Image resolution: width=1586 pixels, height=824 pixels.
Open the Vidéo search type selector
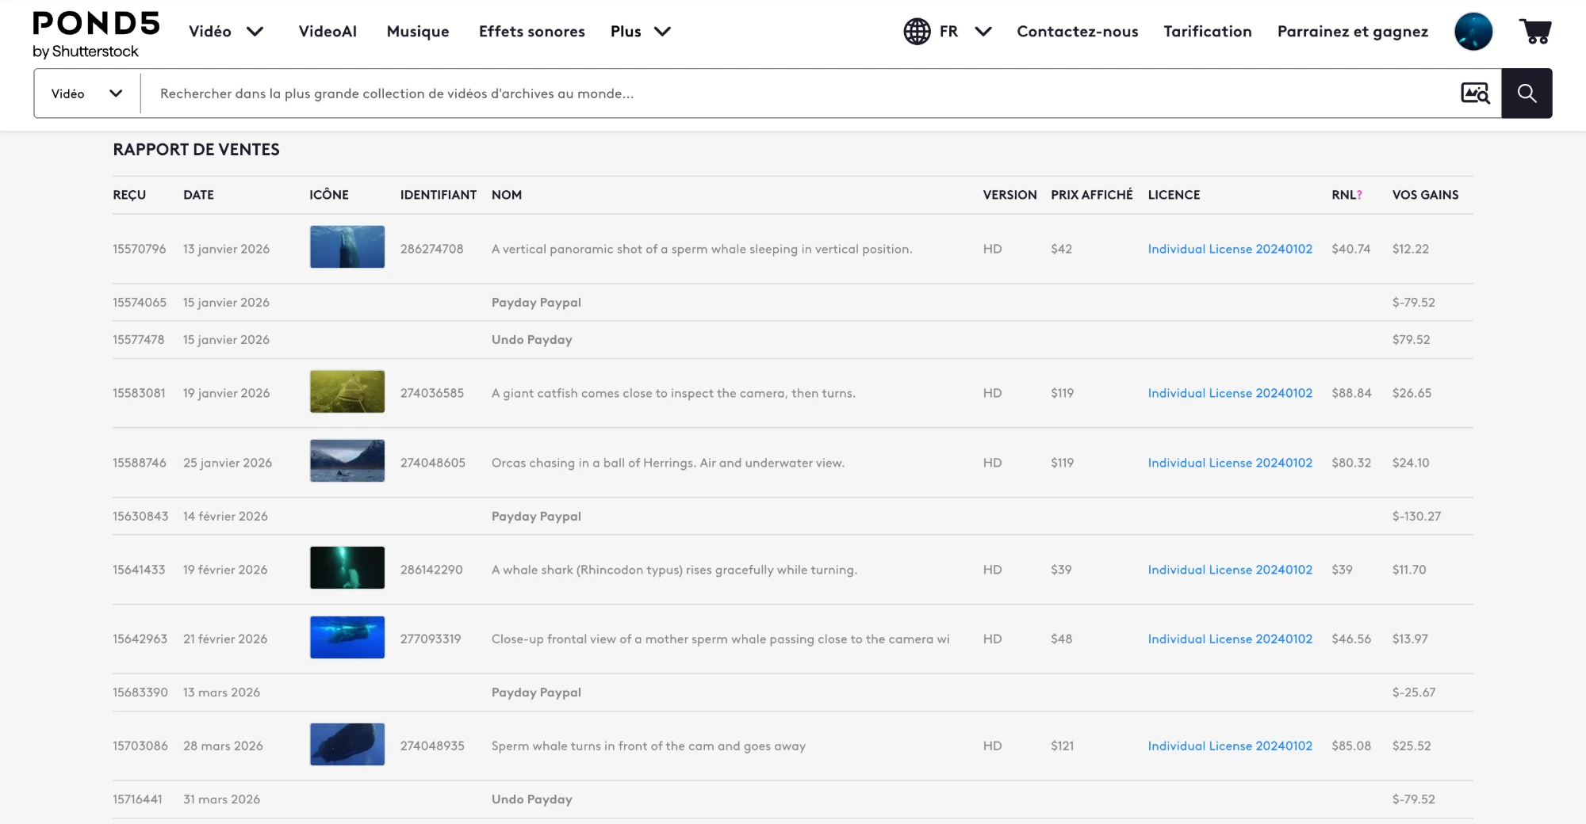87,93
